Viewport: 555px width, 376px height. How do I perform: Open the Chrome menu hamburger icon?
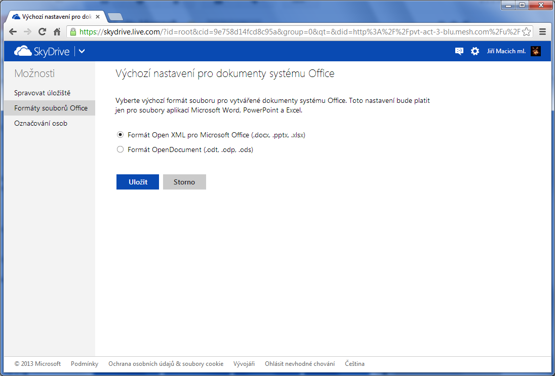pyautogui.click(x=543, y=32)
